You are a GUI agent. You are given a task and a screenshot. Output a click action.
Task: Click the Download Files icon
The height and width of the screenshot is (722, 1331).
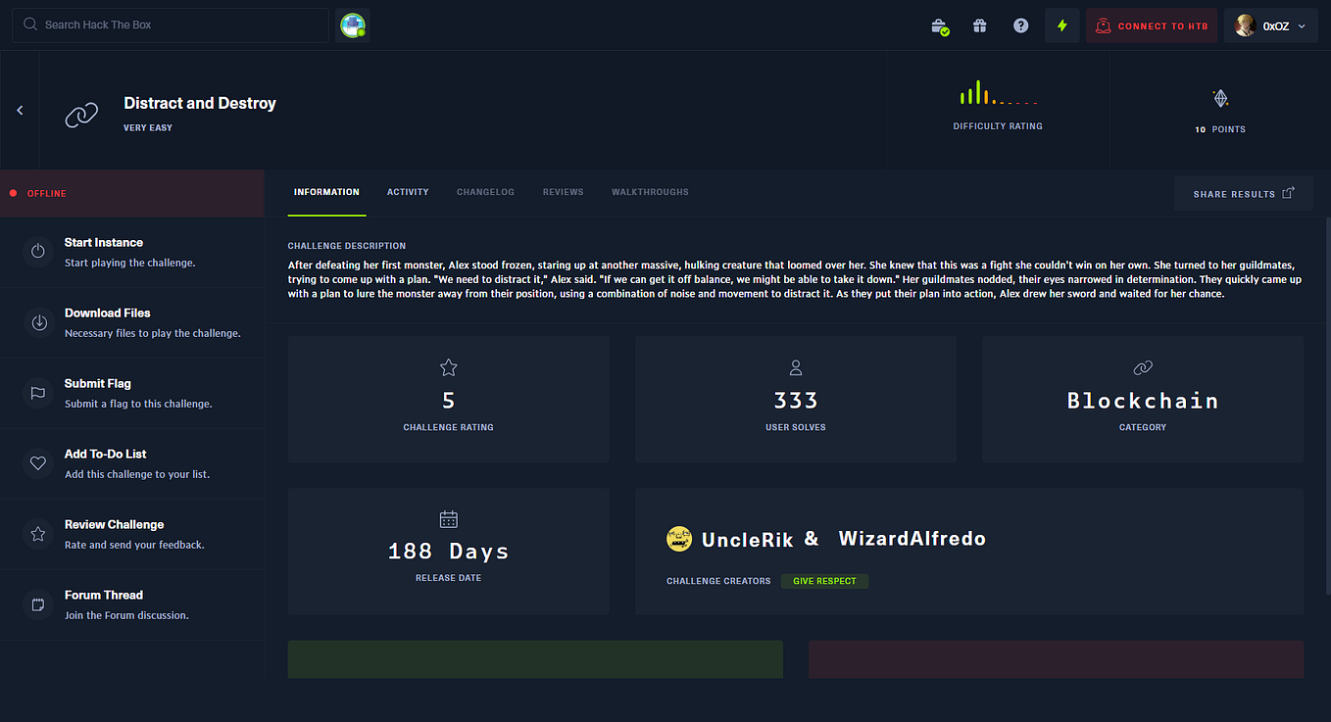[37, 322]
